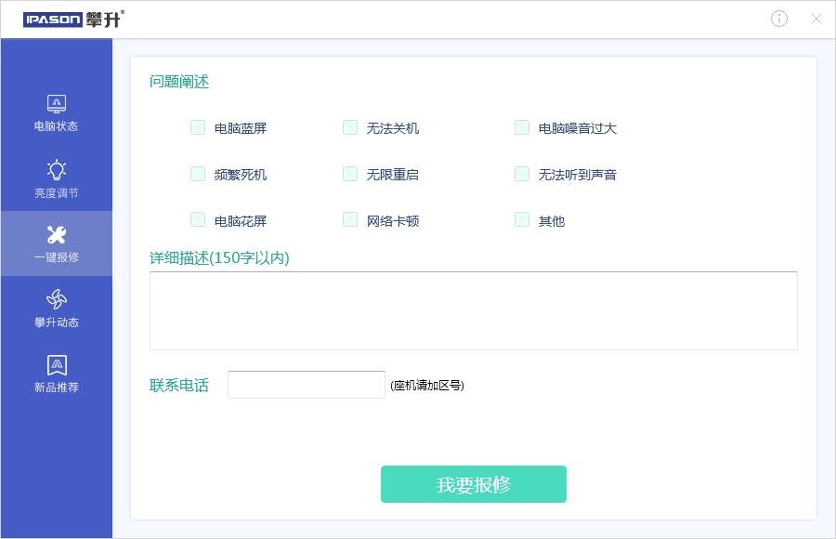Image resolution: width=836 pixels, height=539 pixels.
Task: Check the 无法听到声音 option
Action: 522,174
